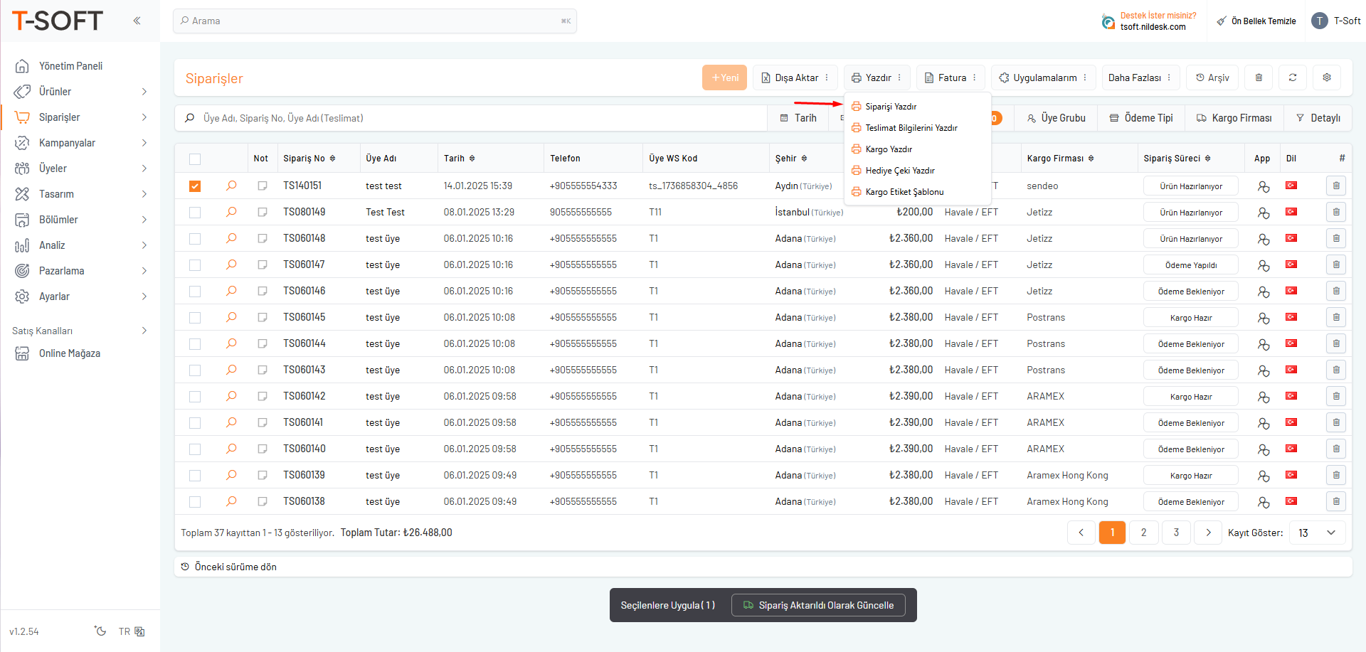Viewport: 1366px width, 652px height.
Task: Click Sipariş Aktarıldı Olarak Güncelle button
Action: (818, 605)
